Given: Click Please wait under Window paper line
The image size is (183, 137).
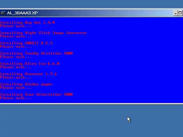Looking at the screenshot, I should click(16, 88).
